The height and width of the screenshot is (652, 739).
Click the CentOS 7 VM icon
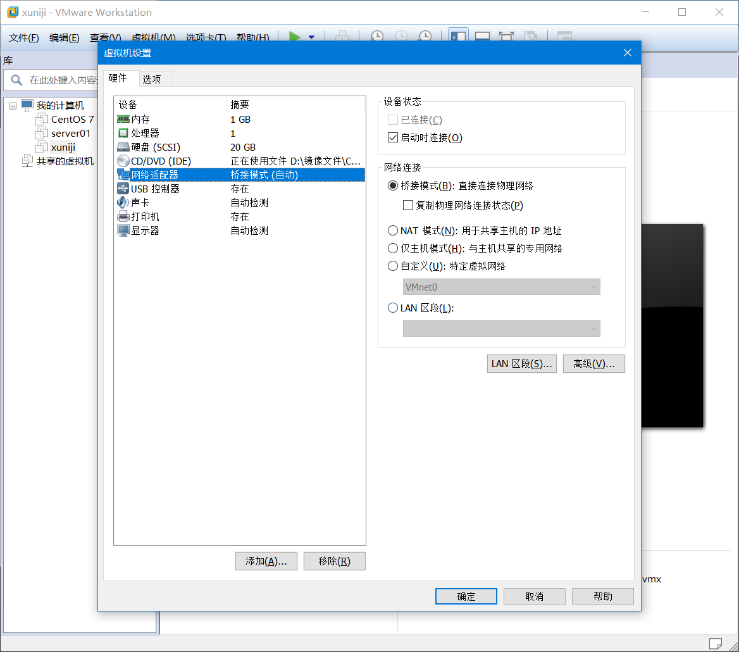tap(42, 119)
